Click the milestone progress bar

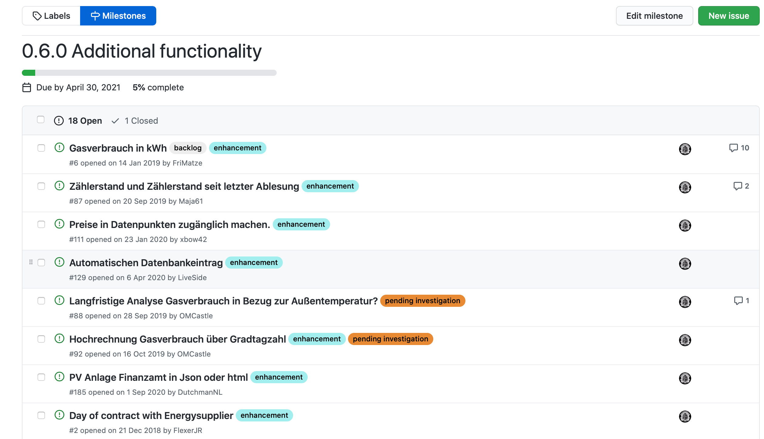tap(149, 73)
